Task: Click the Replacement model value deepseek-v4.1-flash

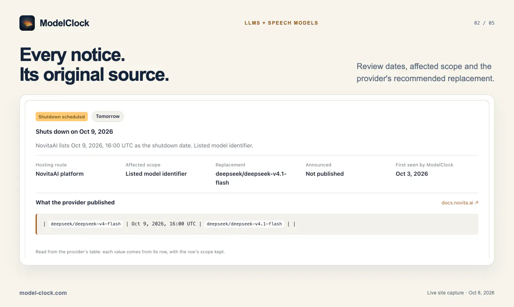Action: 251,178
